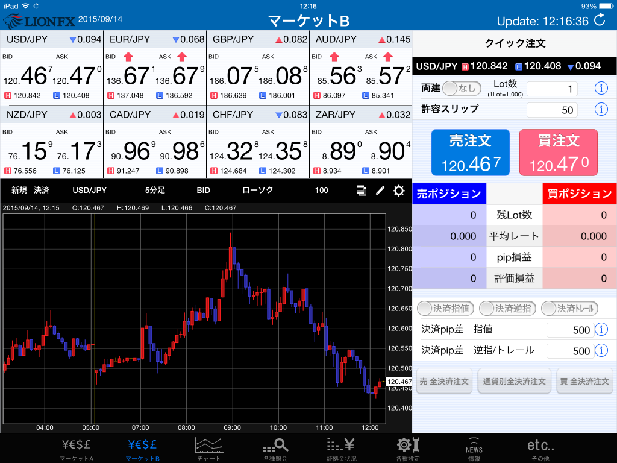
Task: Tap the USD/JPY high H marker
Action: [7, 95]
